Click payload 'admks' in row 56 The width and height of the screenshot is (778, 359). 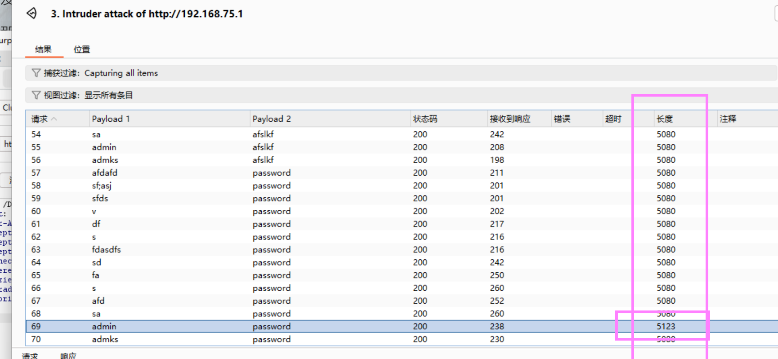[105, 160]
